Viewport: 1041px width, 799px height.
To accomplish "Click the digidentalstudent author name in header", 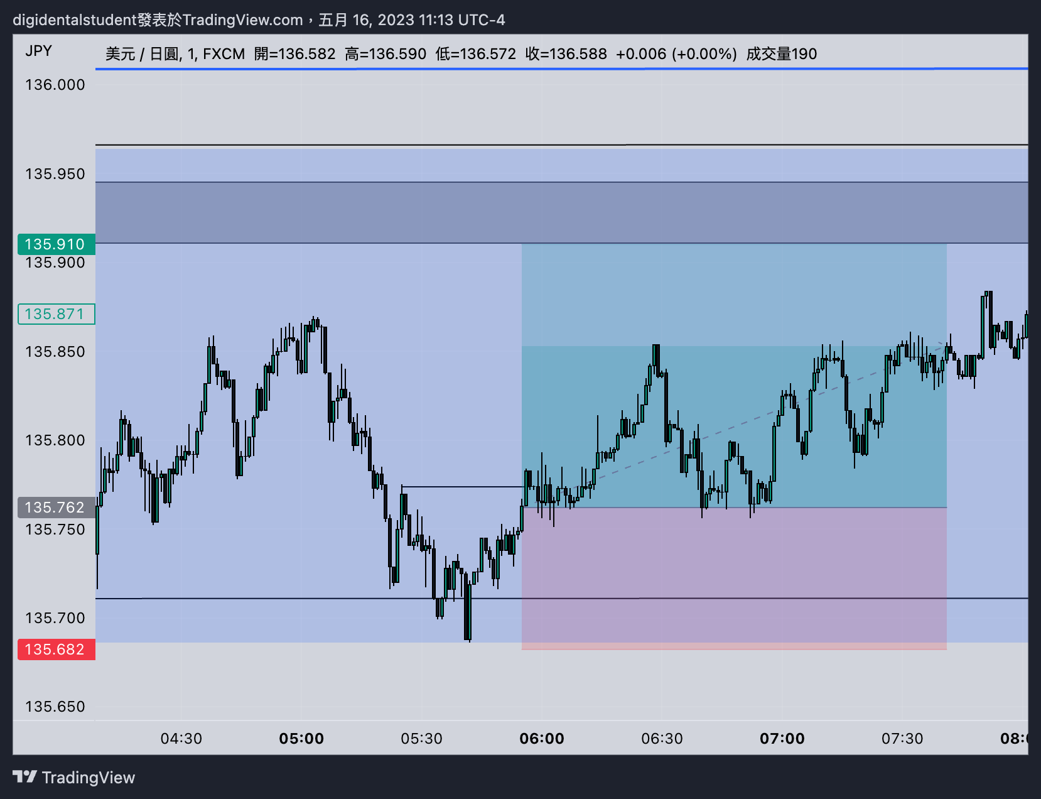I will 75,20.
